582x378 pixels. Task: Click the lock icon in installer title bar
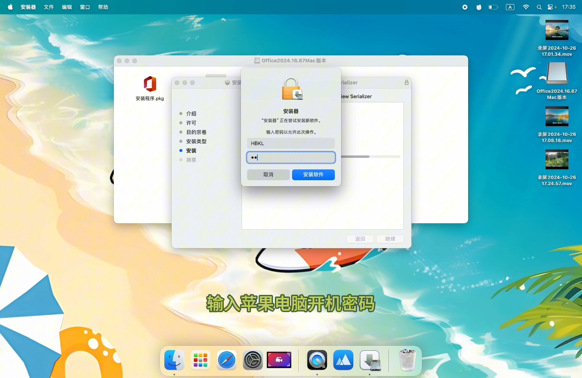407,83
